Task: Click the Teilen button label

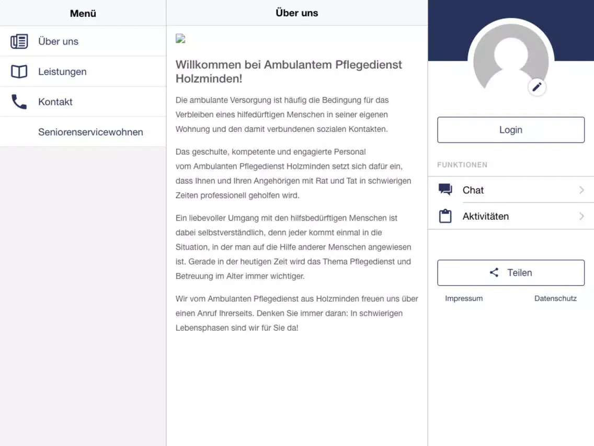Action: 519,273
